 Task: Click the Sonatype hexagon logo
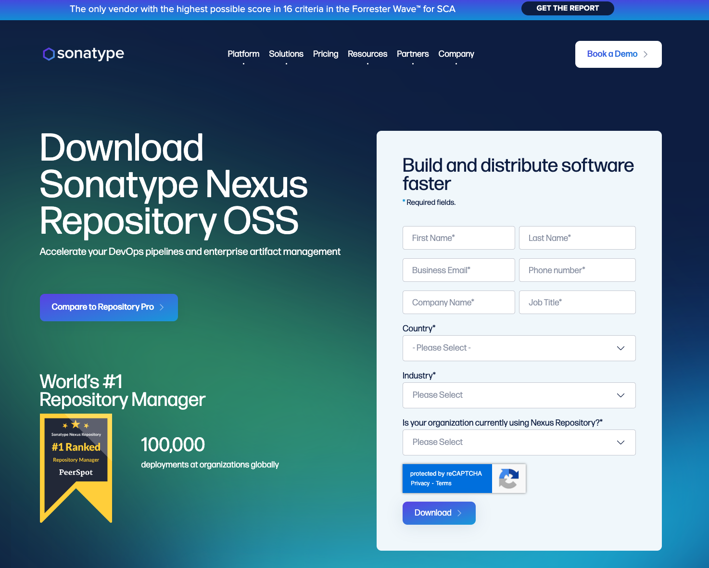49,54
